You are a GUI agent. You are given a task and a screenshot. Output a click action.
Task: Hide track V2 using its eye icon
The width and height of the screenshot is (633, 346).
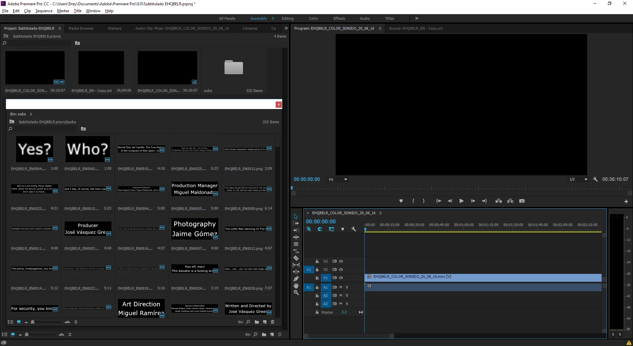click(x=341, y=270)
